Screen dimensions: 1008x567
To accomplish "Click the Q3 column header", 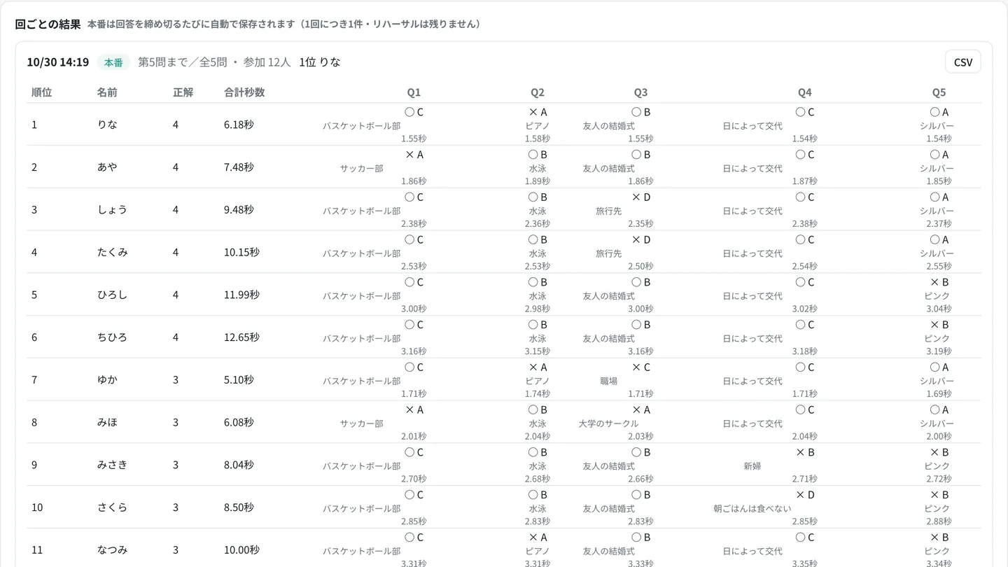I will [x=640, y=92].
